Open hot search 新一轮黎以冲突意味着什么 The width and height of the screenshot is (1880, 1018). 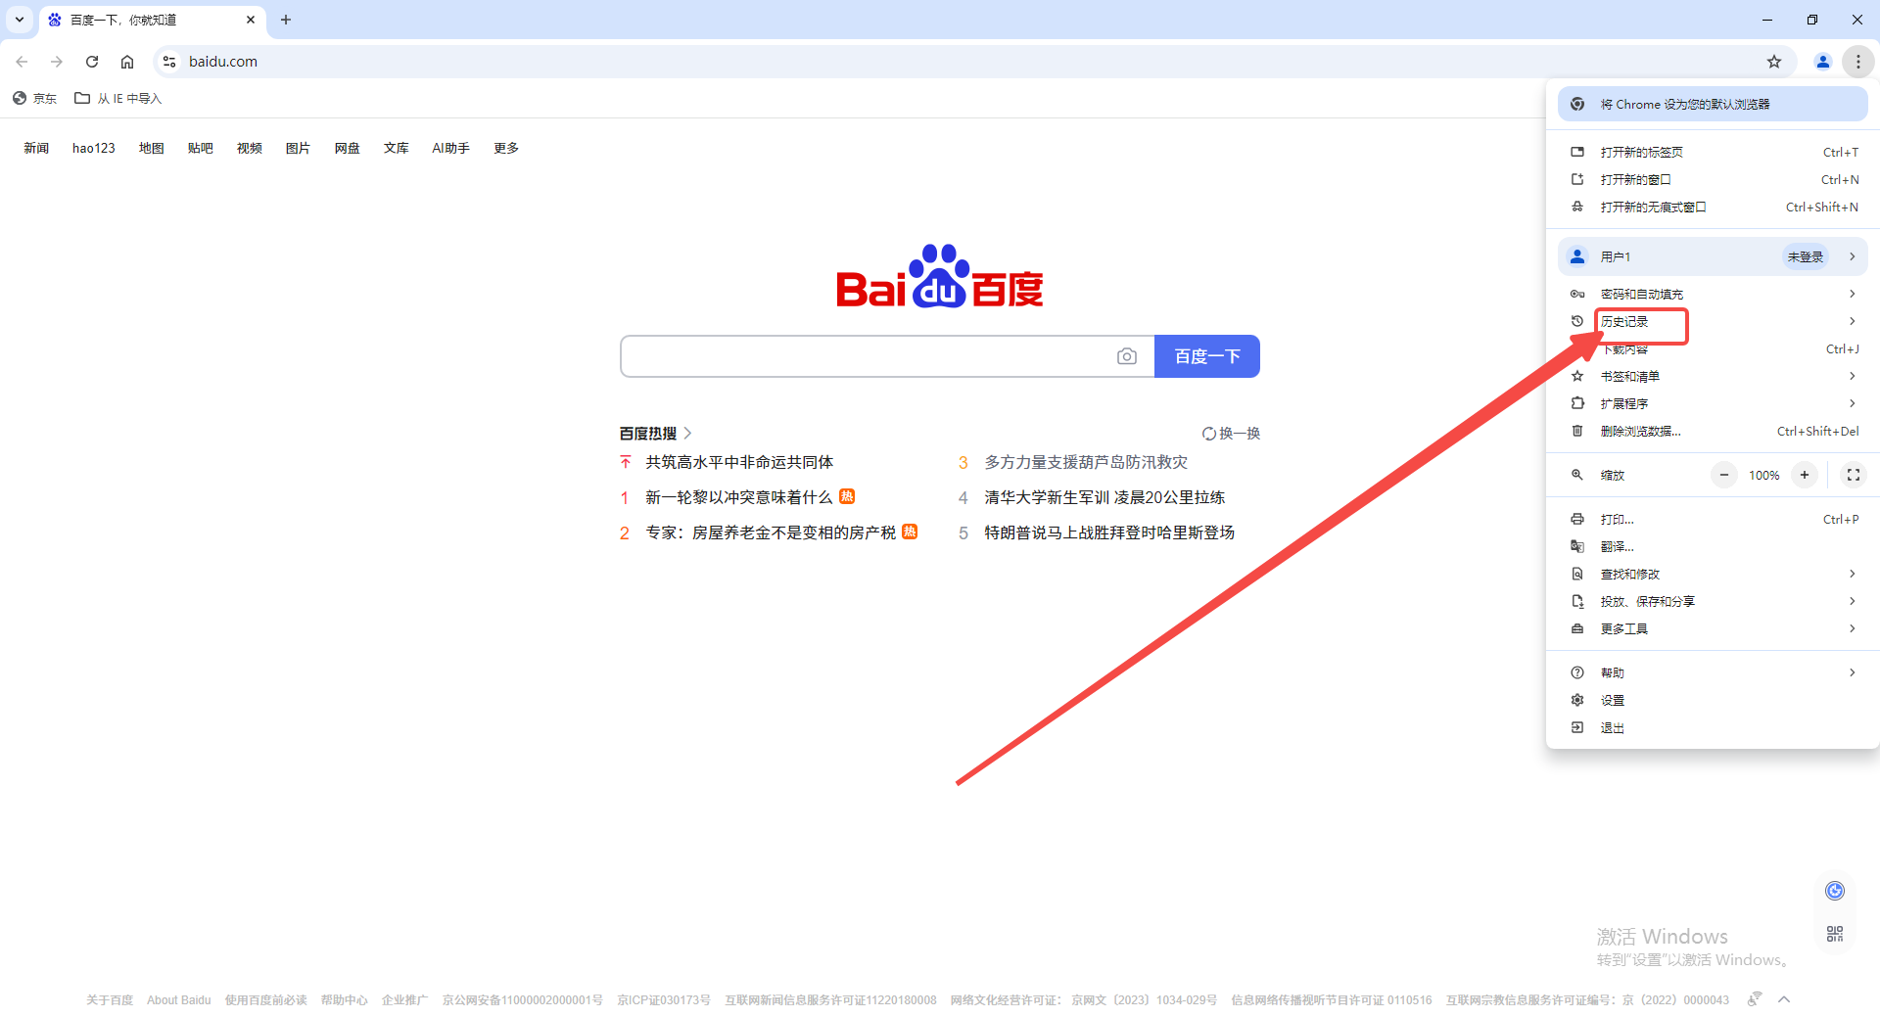739,497
